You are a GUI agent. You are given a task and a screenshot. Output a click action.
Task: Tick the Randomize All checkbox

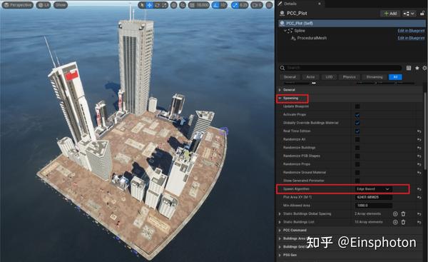pos(357,140)
